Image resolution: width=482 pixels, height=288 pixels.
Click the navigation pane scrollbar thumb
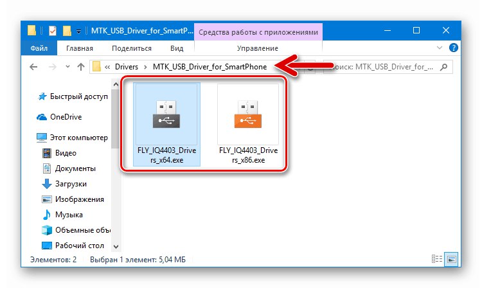pos(115,119)
